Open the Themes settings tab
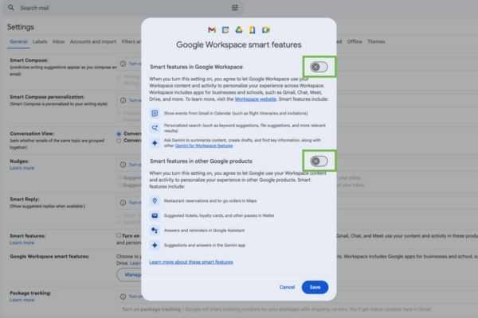 [x=376, y=41]
